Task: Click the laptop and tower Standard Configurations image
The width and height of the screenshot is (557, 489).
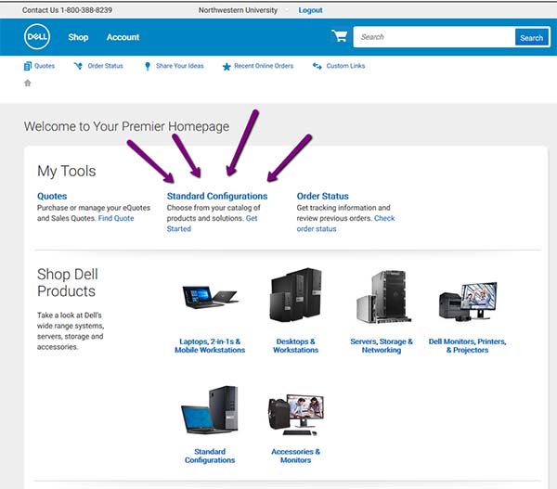Action: (210, 410)
